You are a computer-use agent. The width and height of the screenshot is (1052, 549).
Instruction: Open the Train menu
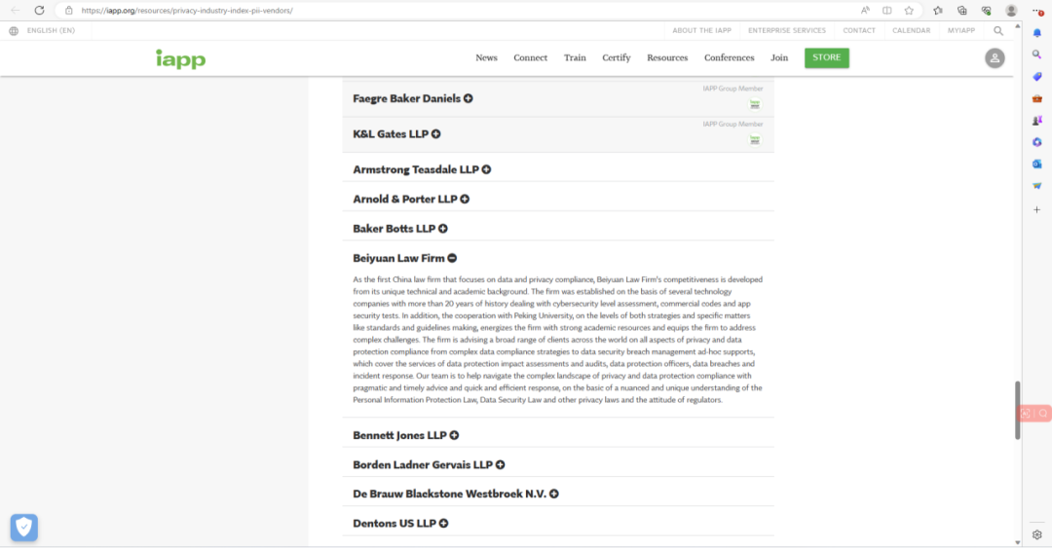(x=575, y=57)
